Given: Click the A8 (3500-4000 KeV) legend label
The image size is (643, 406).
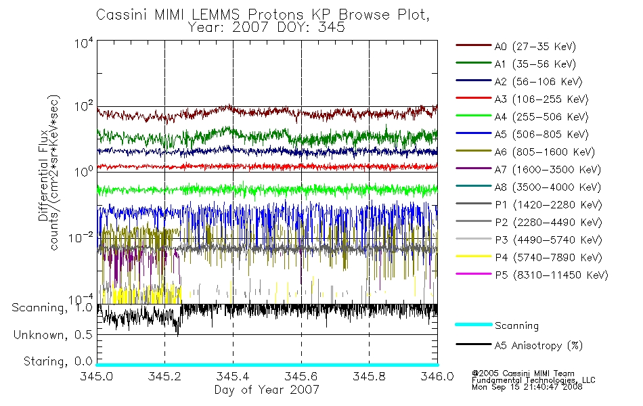Looking at the screenshot, I should (548, 187).
